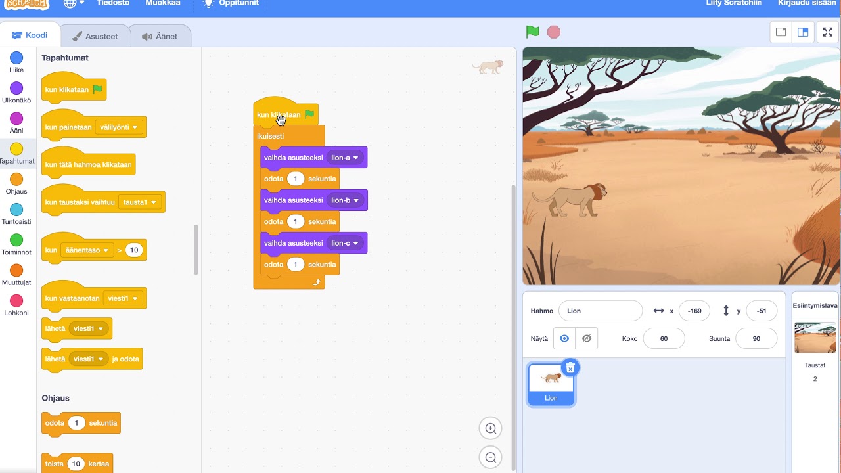The width and height of the screenshot is (841, 473).
Task: Click Liity Scratchiin link
Action: click(734, 3)
